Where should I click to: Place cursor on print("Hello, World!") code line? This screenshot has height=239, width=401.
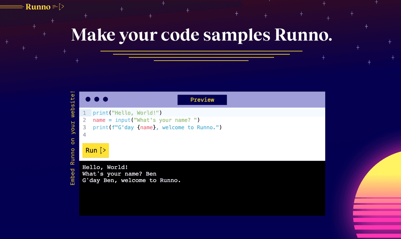[x=127, y=113]
